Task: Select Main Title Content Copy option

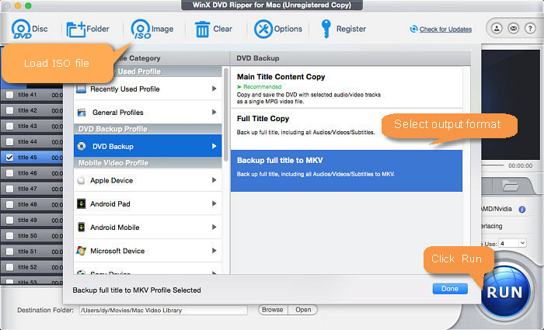Action: [x=347, y=87]
